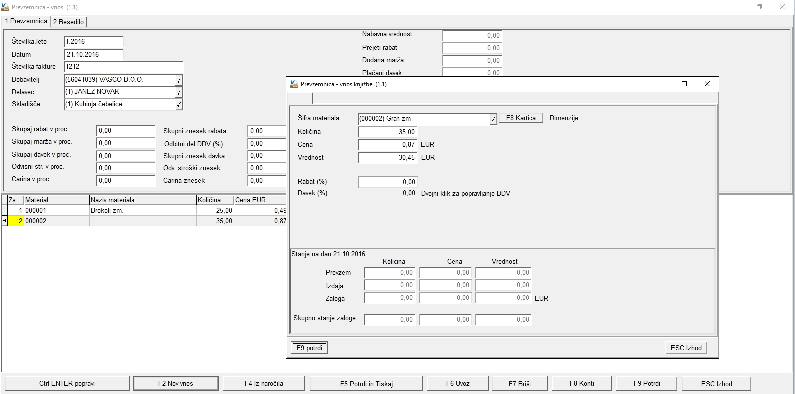Viewport: 795px width, 394px height.
Task: Click the Prejeti rabat field
Action: (x=472, y=48)
